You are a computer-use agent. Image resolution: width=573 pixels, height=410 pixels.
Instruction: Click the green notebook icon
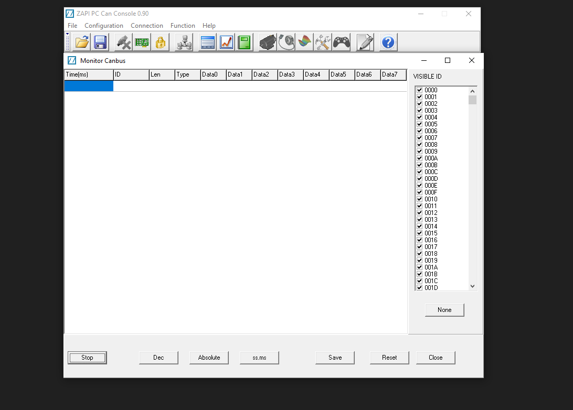(244, 42)
